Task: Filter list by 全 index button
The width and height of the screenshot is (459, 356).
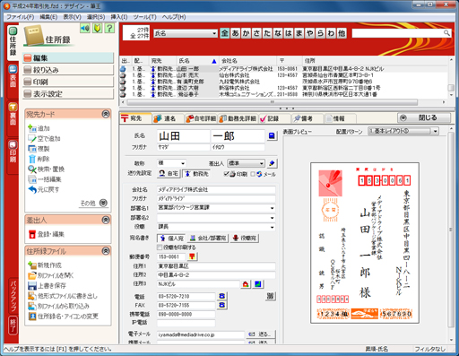Action: [x=225, y=33]
